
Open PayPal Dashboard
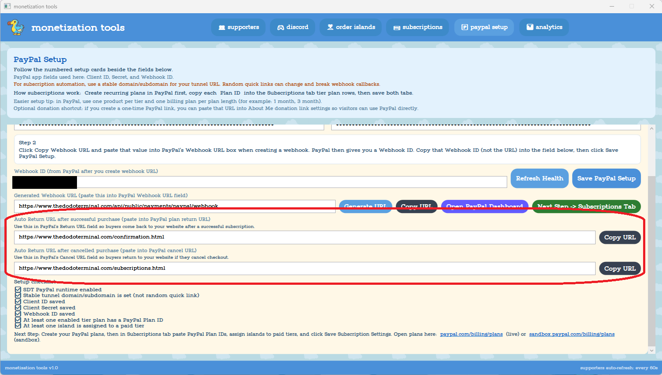click(x=485, y=206)
